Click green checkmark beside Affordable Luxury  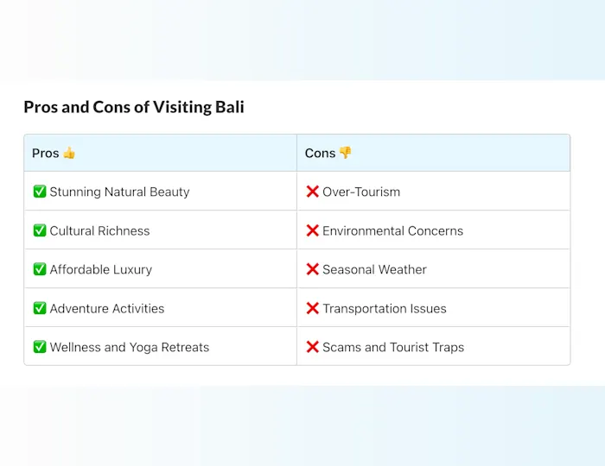click(40, 269)
